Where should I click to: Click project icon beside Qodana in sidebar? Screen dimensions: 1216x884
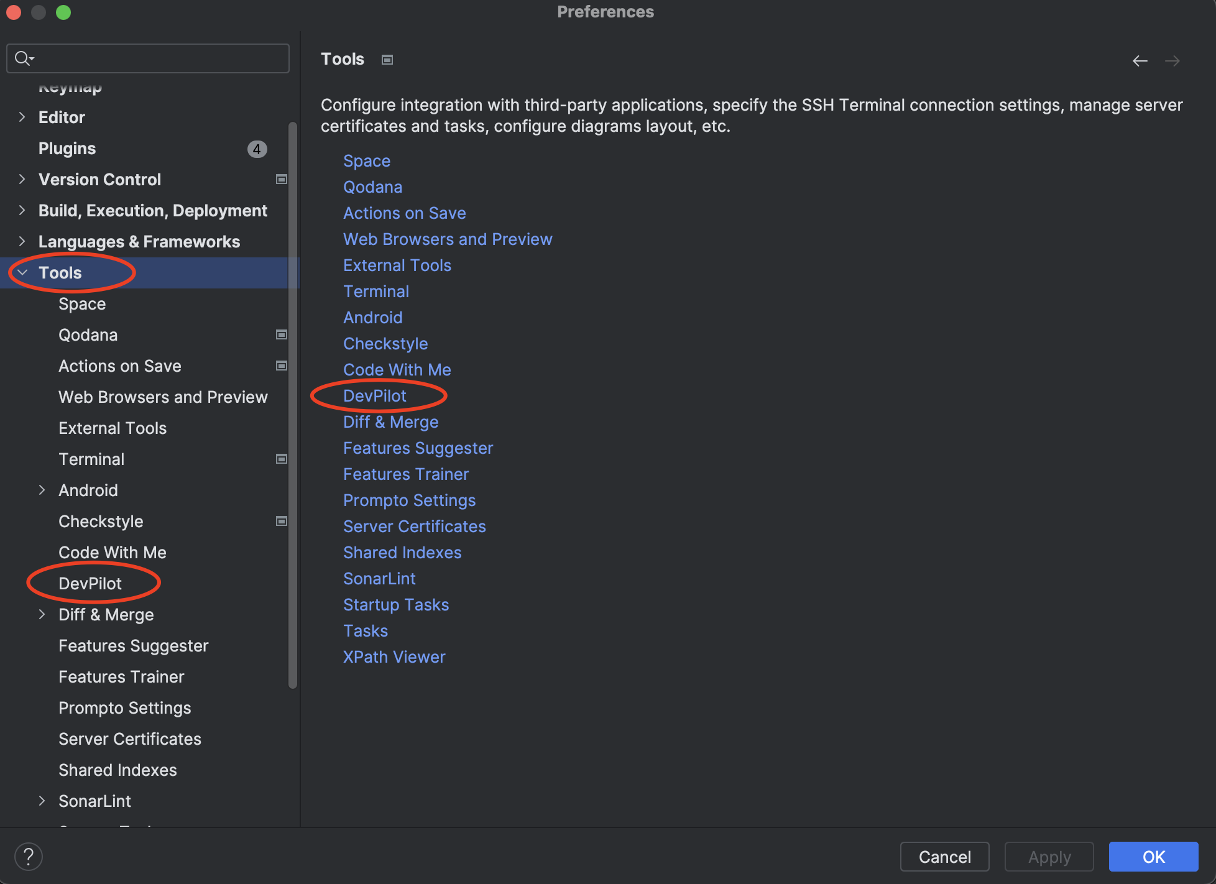point(282,335)
